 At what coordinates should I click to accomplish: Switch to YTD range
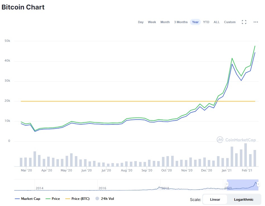(x=206, y=22)
